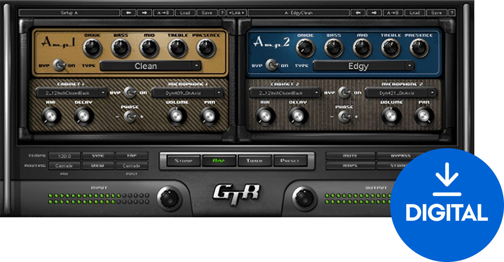Toggle the Link button between the toolbars
Screen dimensions: 504x262
point(237,13)
